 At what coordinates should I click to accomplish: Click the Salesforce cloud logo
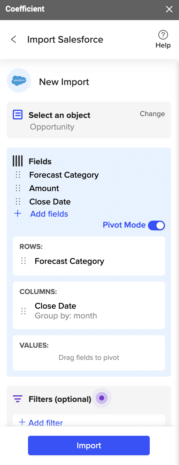(19, 81)
